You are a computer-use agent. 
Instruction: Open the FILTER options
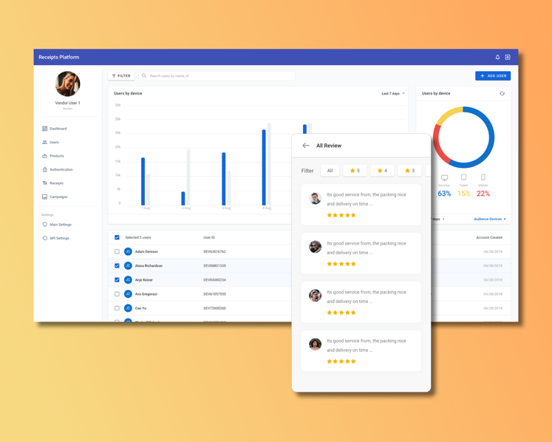[121, 75]
